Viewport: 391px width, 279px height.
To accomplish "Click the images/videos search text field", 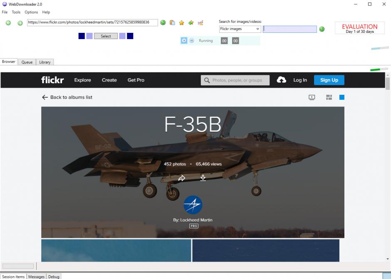I will click(x=290, y=29).
